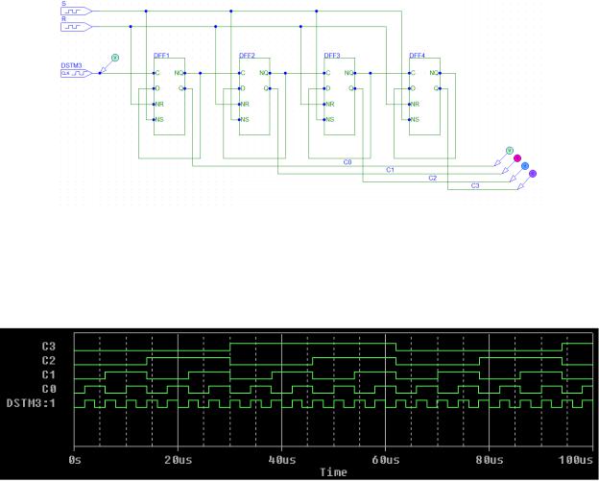Click the C clock pin of DFF4
599x481 pixels.
click(x=413, y=73)
